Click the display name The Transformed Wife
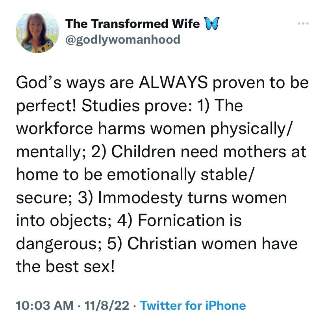This screenshot has width=326, height=320. [x=132, y=24]
